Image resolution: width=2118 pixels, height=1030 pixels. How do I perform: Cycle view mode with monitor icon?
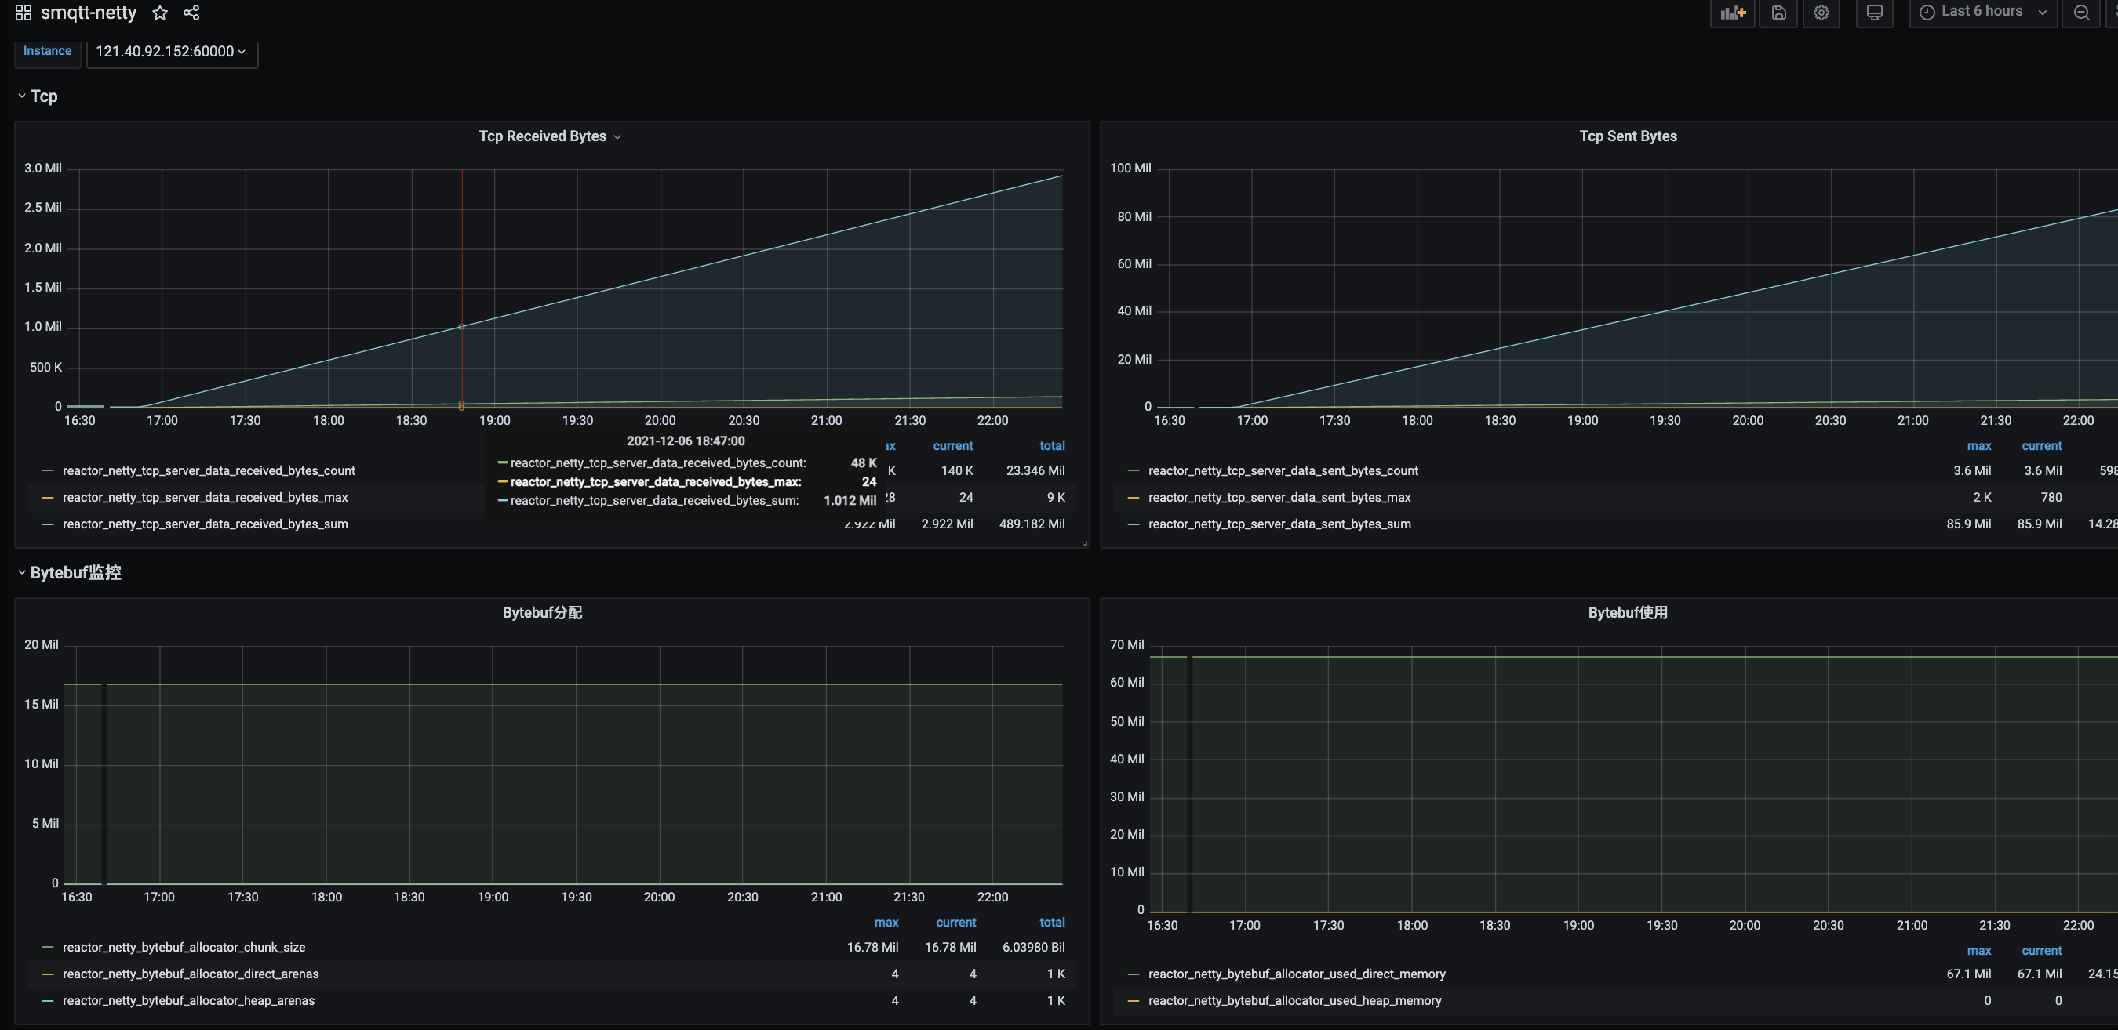[x=1874, y=13]
